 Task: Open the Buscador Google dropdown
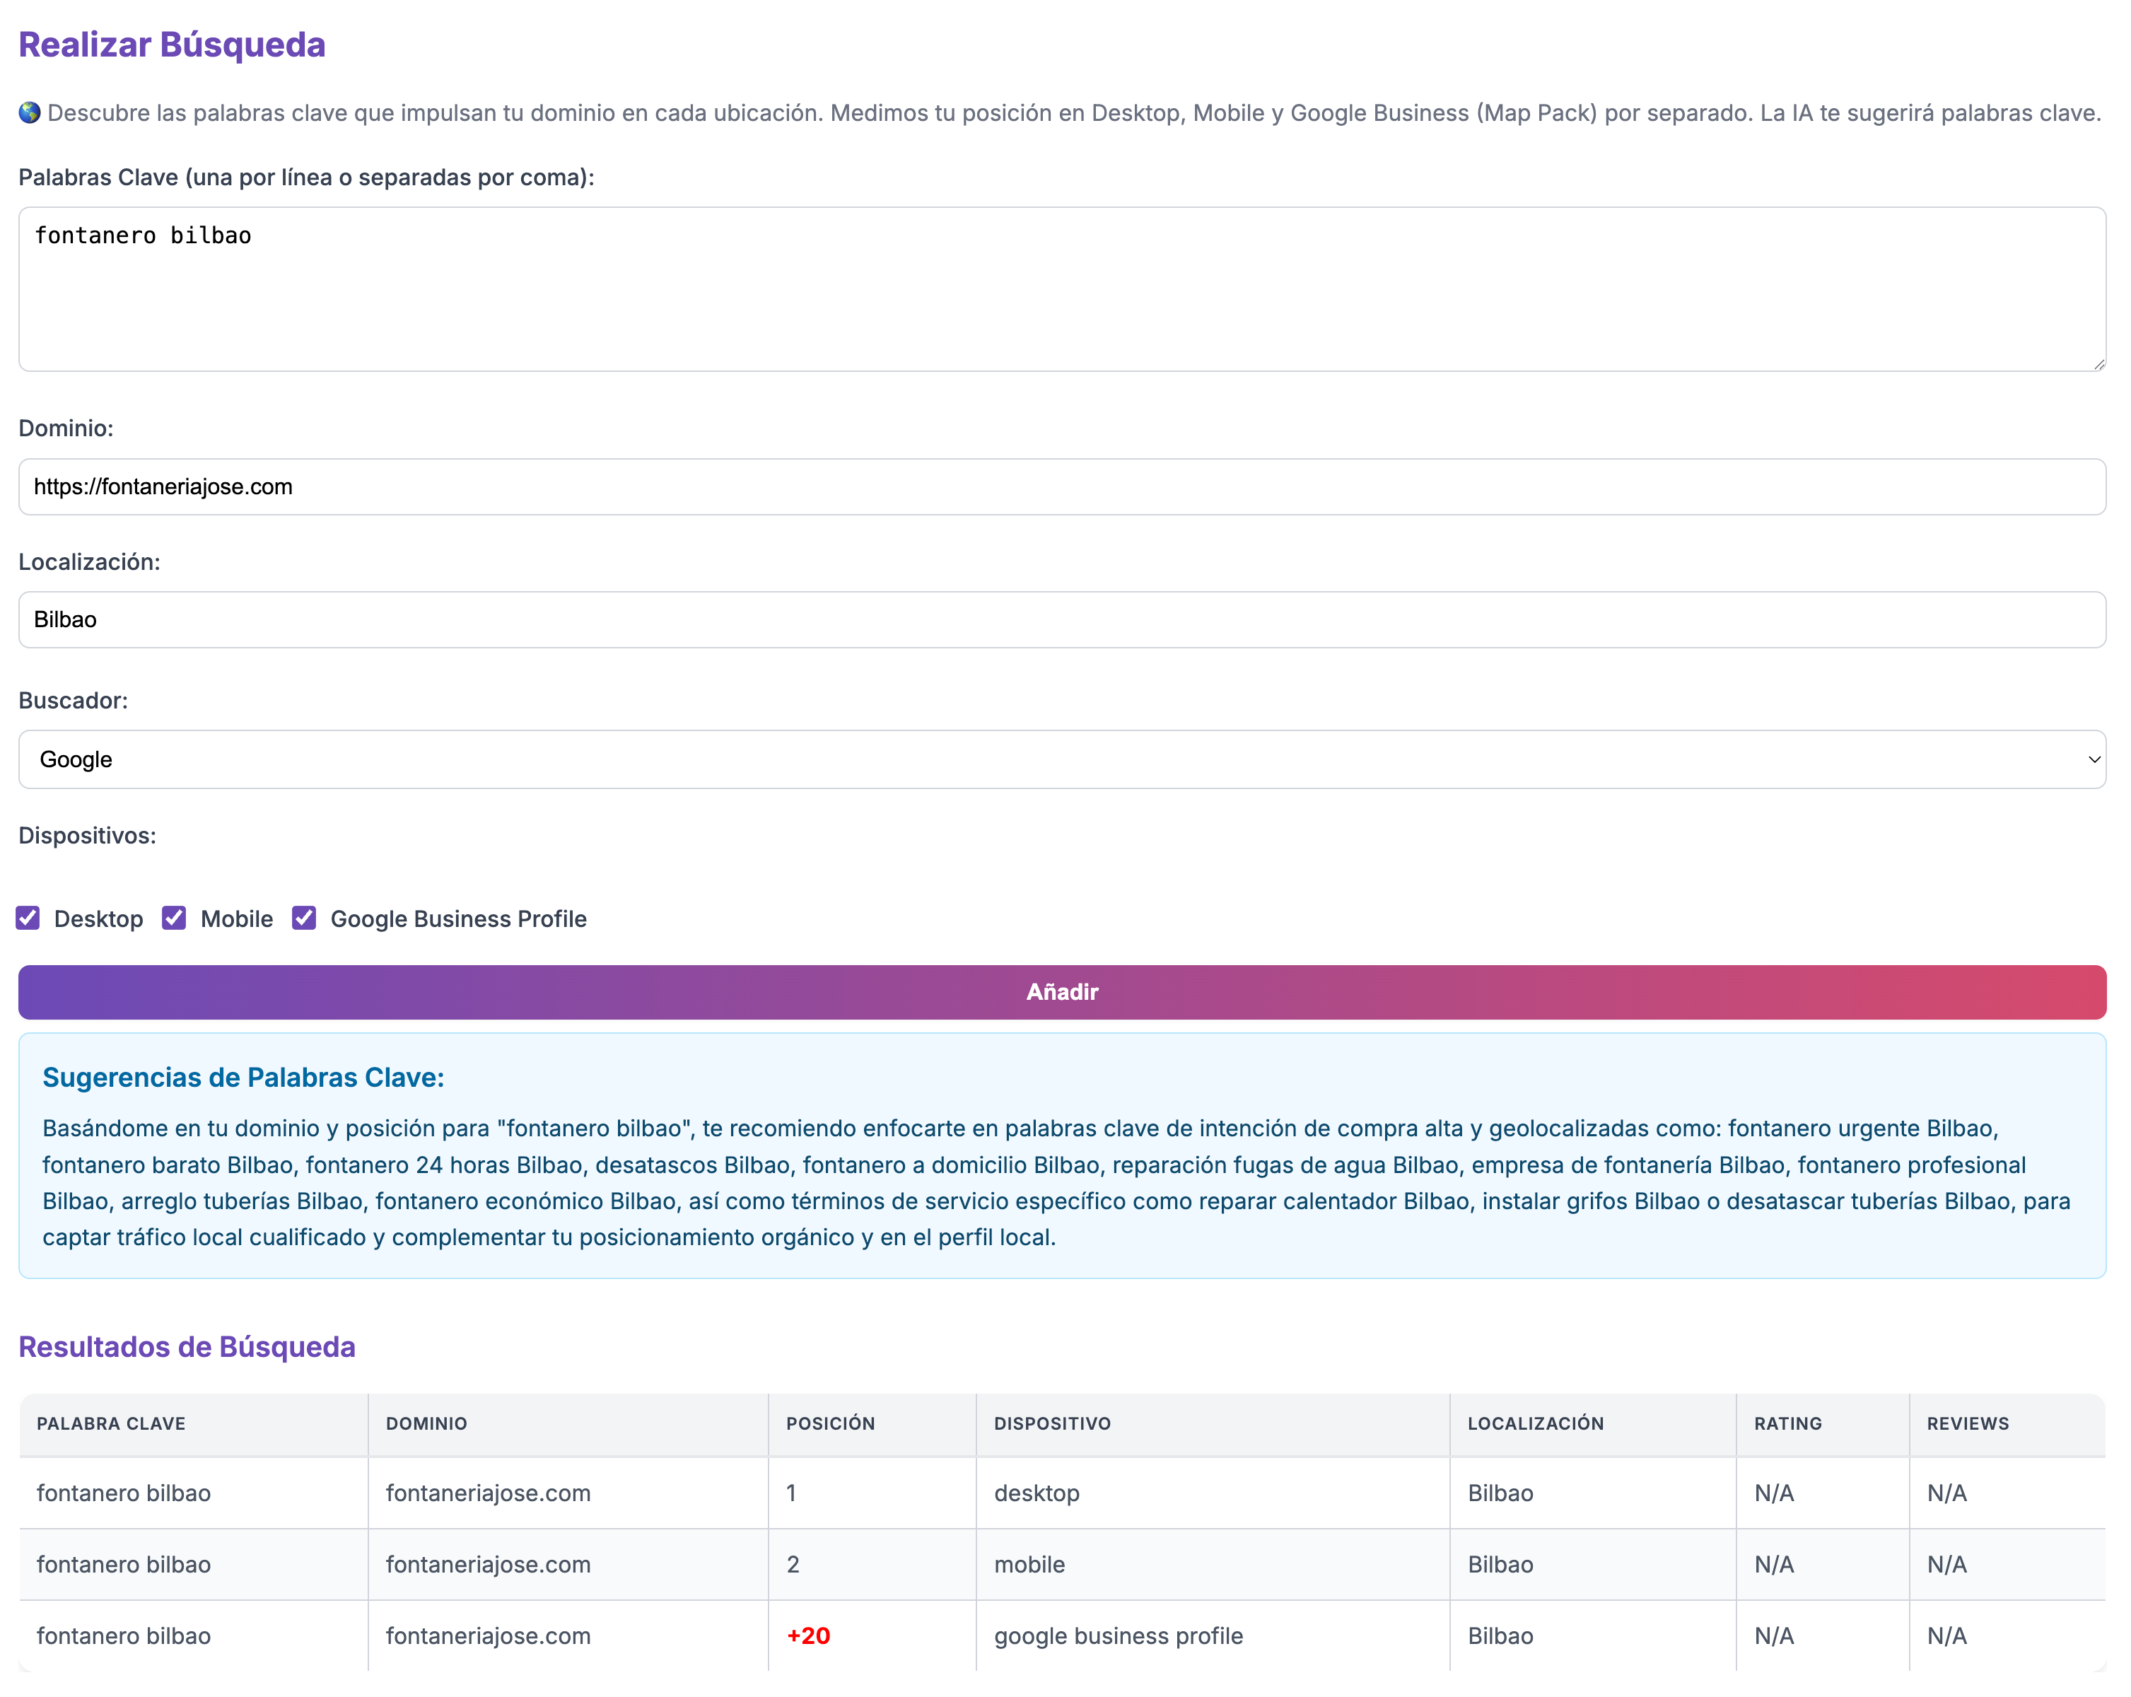click(x=1061, y=759)
